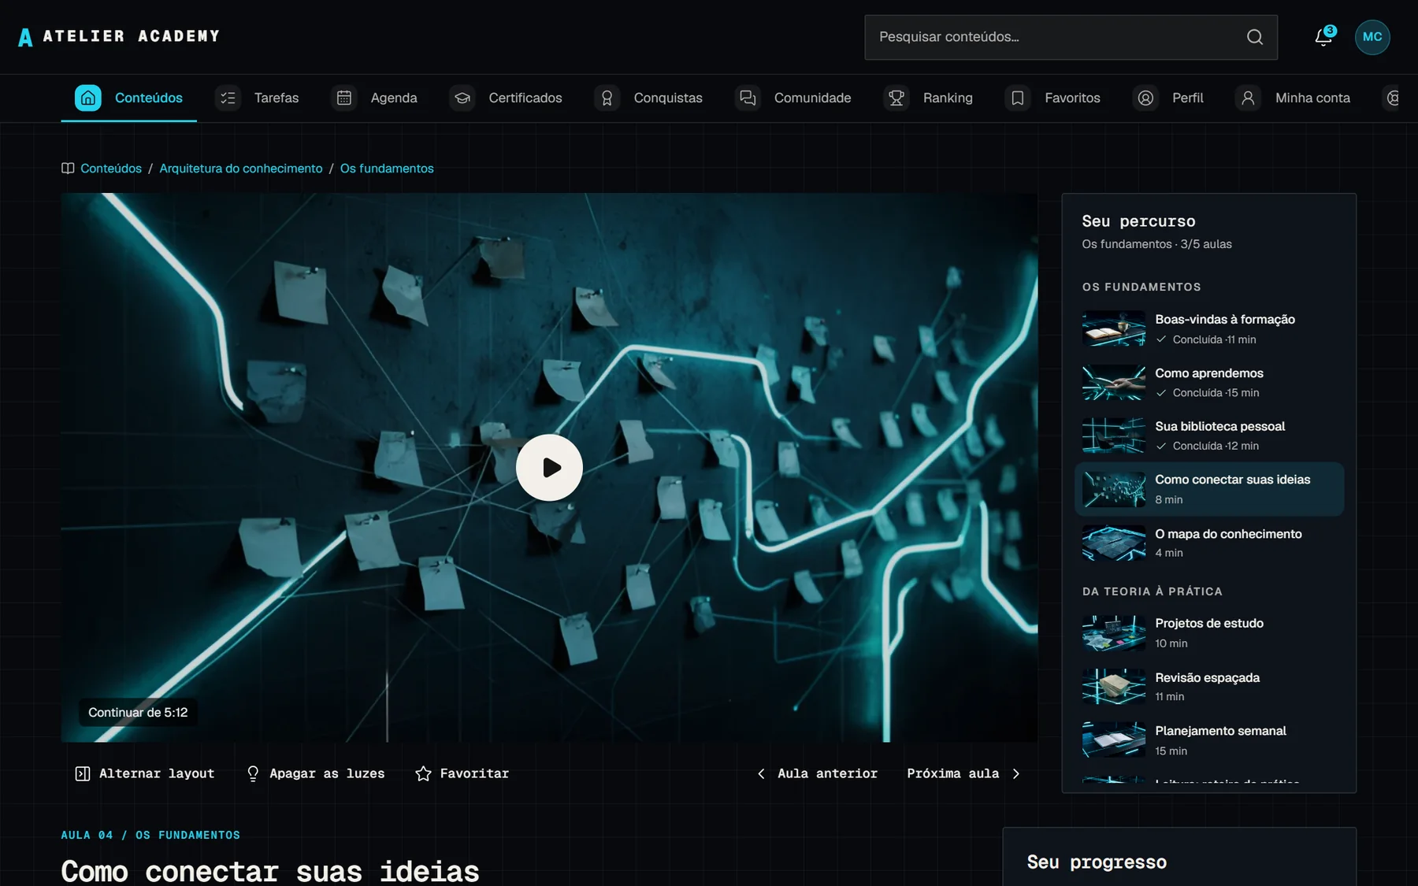Open the Ranking tab
This screenshot has width=1418, height=886.
928,98
